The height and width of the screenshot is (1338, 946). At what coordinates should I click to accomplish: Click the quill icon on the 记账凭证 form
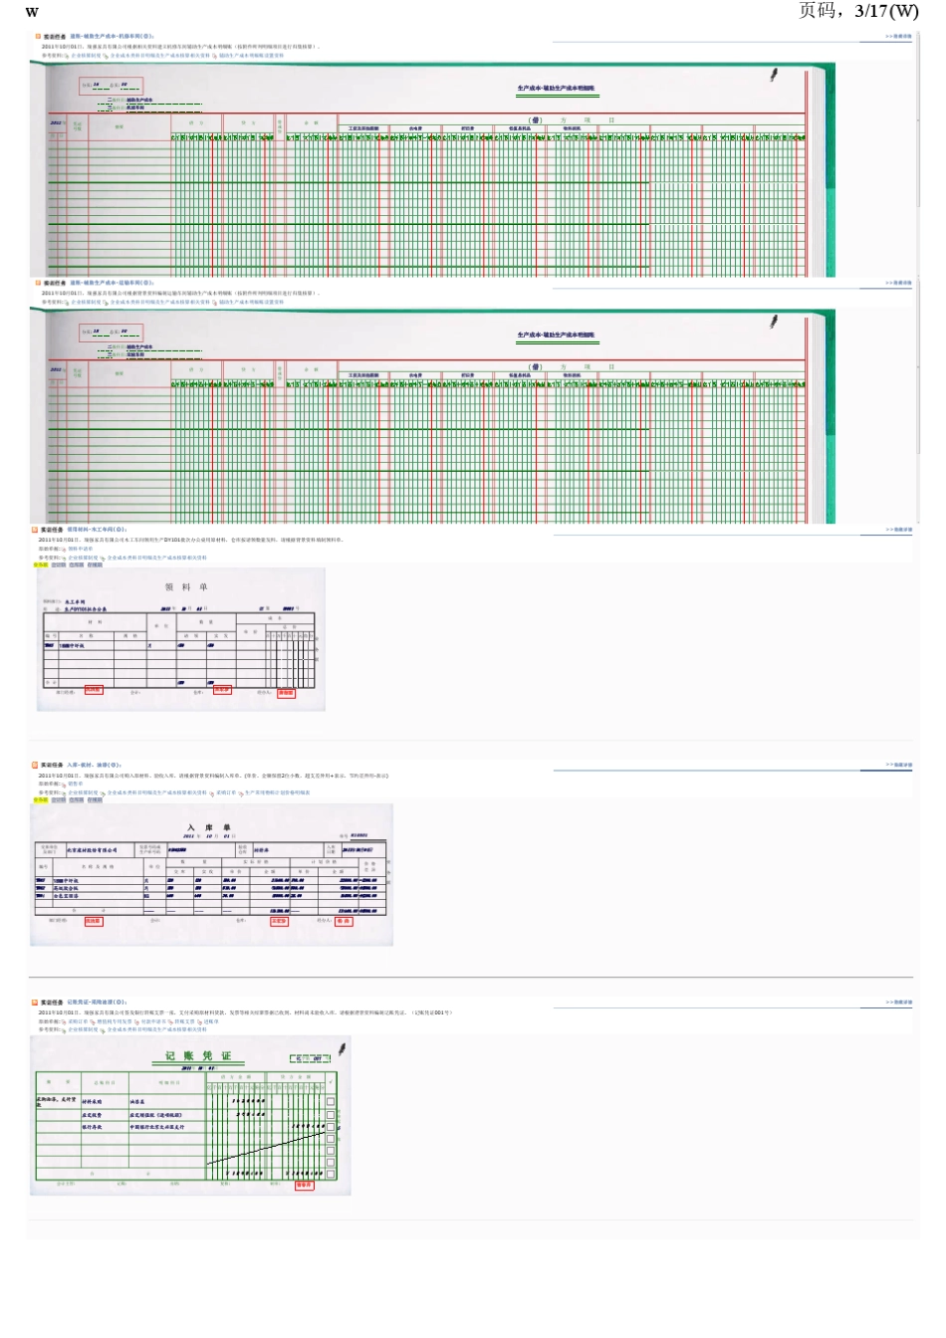342,1049
